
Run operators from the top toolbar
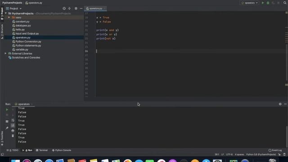pos(263,3)
